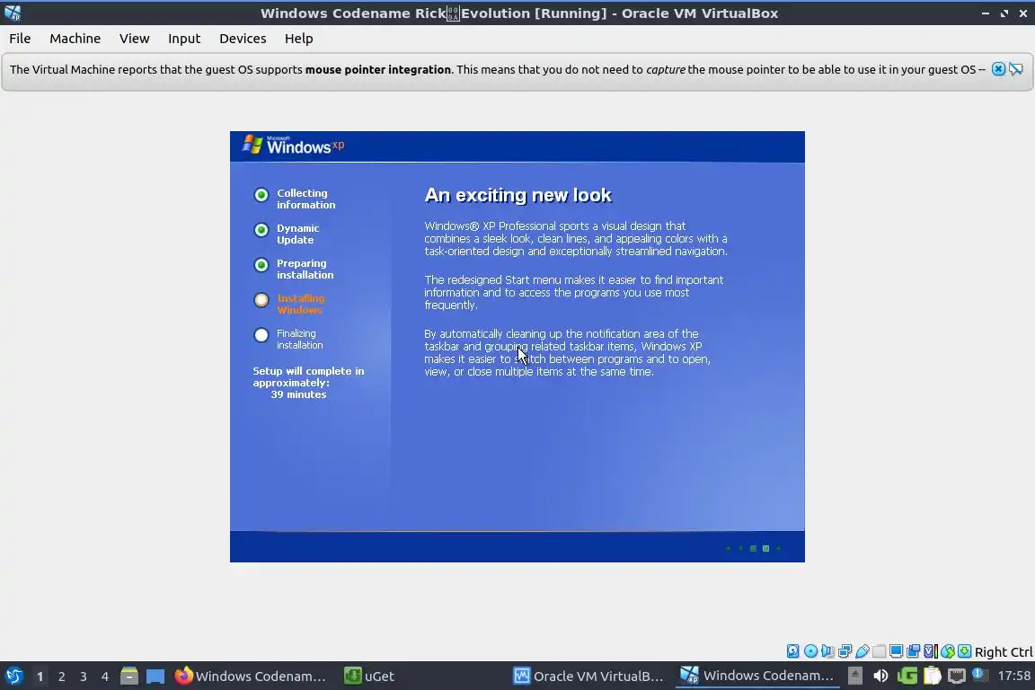Click the 17:58 clock
The width and height of the screenshot is (1035, 690).
(1013, 676)
